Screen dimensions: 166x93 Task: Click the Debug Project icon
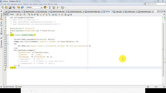63,7
